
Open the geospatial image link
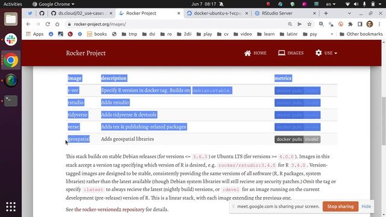pyautogui.click(x=79, y=139)
